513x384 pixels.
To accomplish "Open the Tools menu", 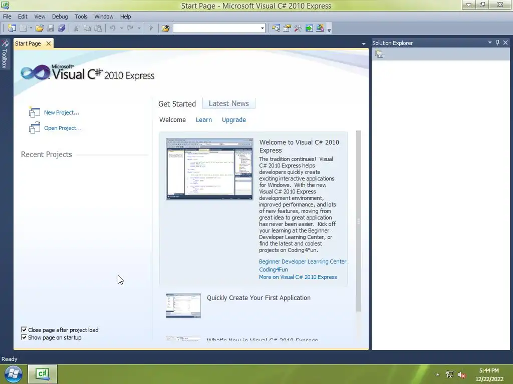I will [x=81, y=16].
